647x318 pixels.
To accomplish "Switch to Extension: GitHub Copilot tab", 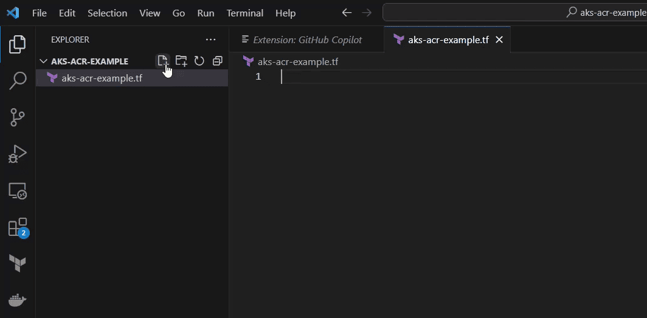I will coord(307,40).
